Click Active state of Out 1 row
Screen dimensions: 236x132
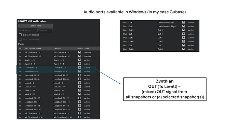[191, 22]
